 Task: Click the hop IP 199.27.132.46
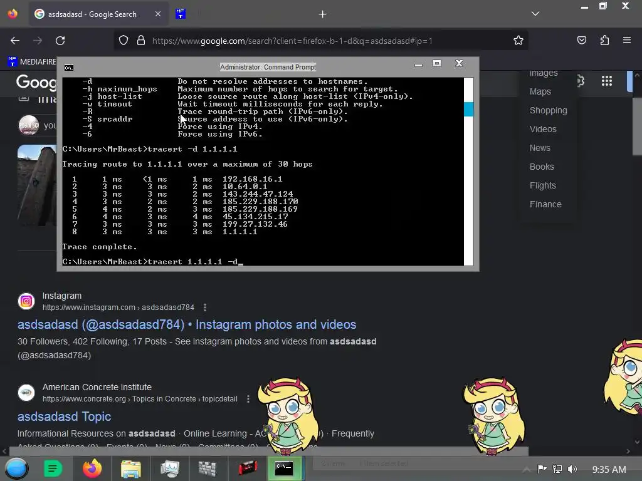[255, 224]
